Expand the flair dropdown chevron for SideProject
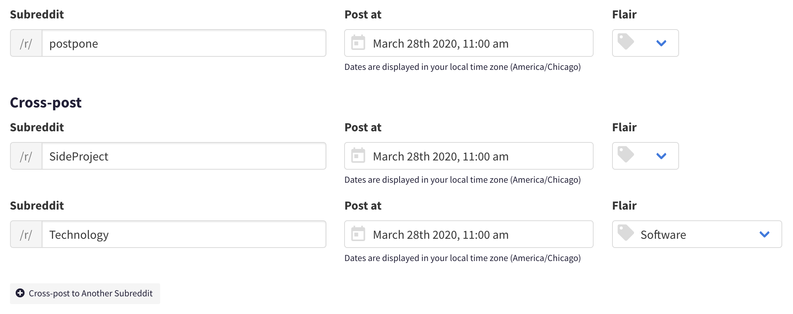793x314 pixels. pos(661,156)
